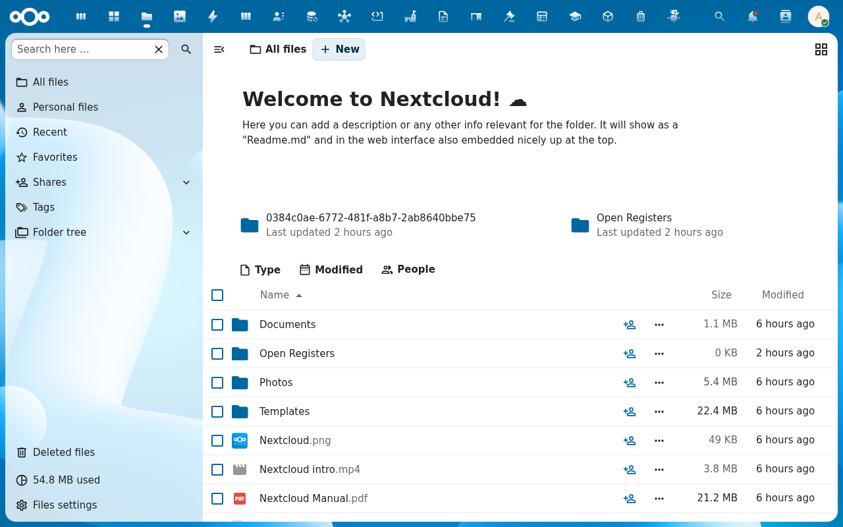Open the connected-nodes hub app icon

[344, 16]
